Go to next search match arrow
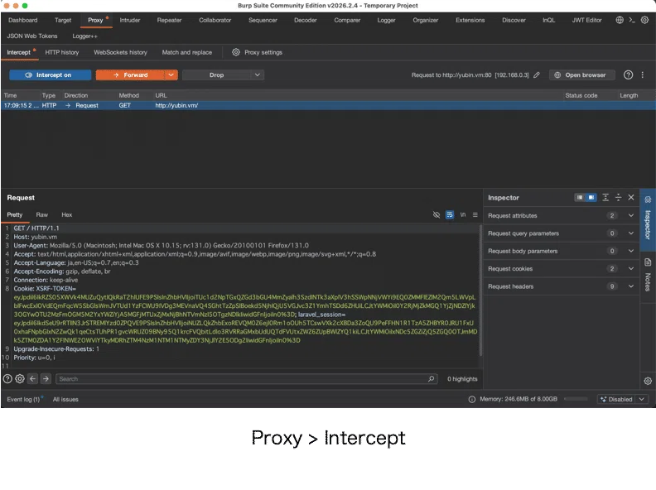Screen dimensions: 656x490 (46, 379)
